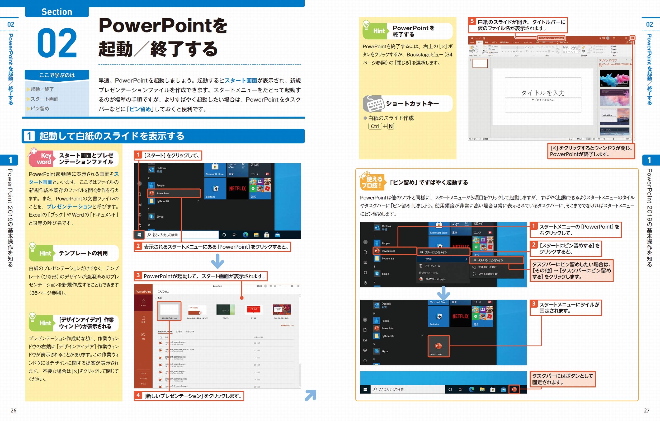Click the large pinned PowerPoint tile in the Start menu

(x=439, y=347)
